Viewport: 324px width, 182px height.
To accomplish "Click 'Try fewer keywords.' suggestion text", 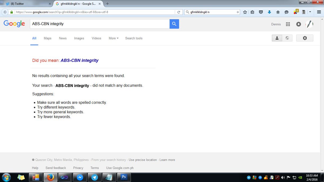I will (54, 117).
